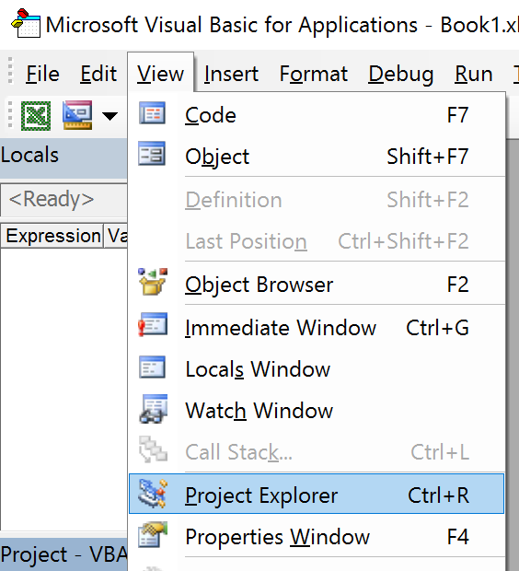Open the Run menu
Screen dimensions: 519x571
tap(474, 74)
